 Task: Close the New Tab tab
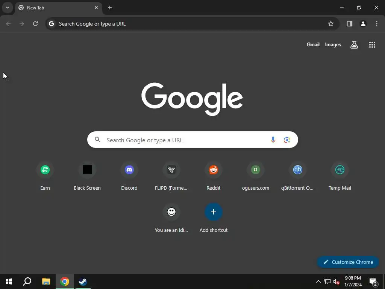pyautogui.click(x=96, y=8)
